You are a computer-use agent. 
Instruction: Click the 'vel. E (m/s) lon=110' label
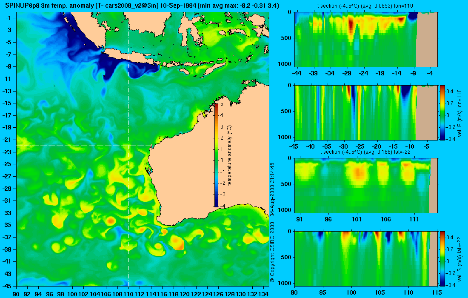tap(459, 112)
